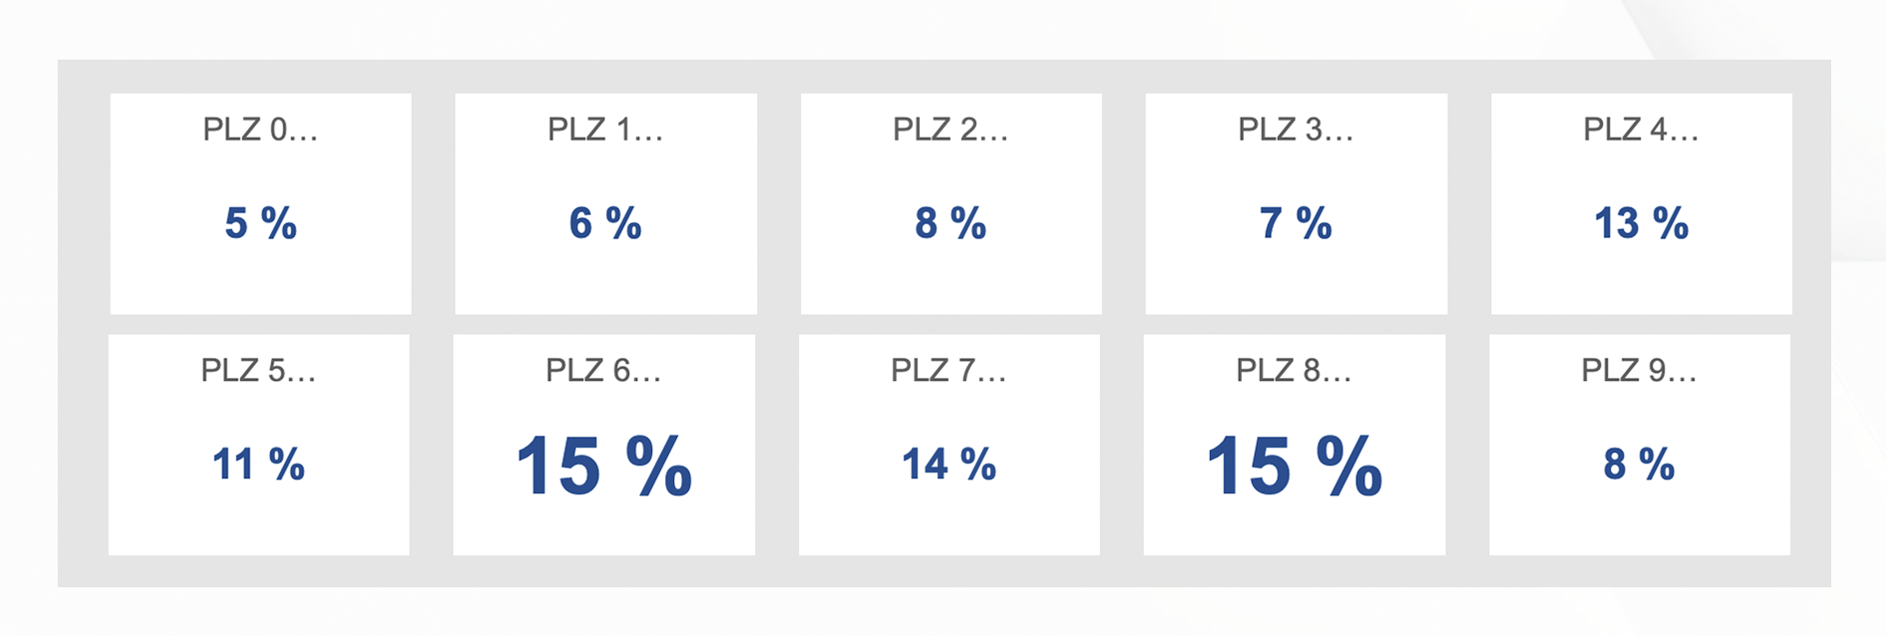Viewport: 1886px width, 636px height.
Task: Select the PLZ 5… tile label
Action: coord(258,371)
